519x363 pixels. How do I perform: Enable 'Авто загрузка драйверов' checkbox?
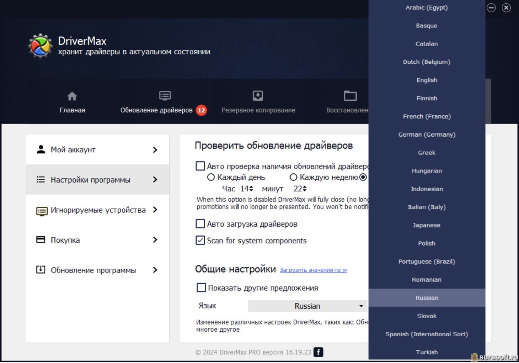200,223
